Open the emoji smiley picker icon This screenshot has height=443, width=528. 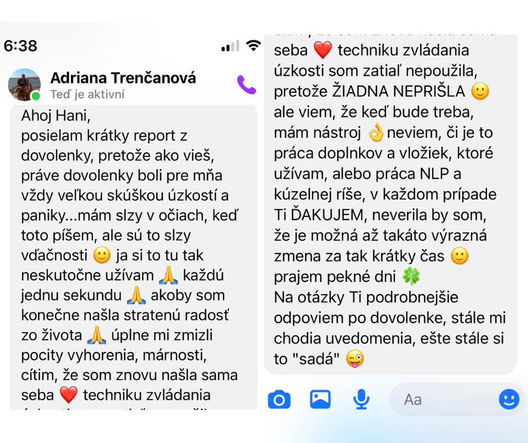pyautogui.click(x=509, y=399)
